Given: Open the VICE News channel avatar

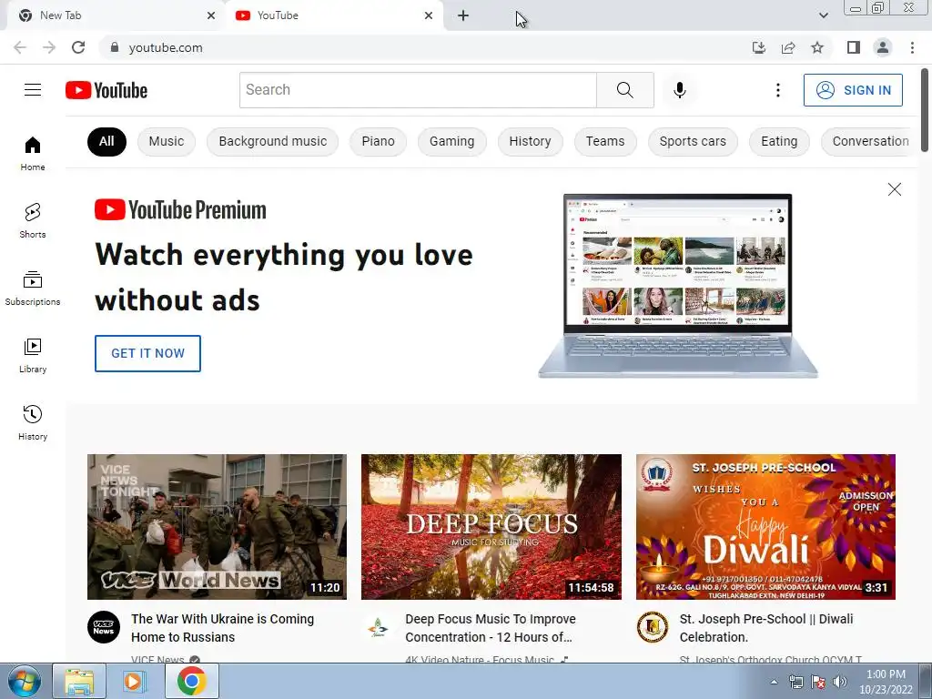Looking at the screenshot, I should coord(104,627).
